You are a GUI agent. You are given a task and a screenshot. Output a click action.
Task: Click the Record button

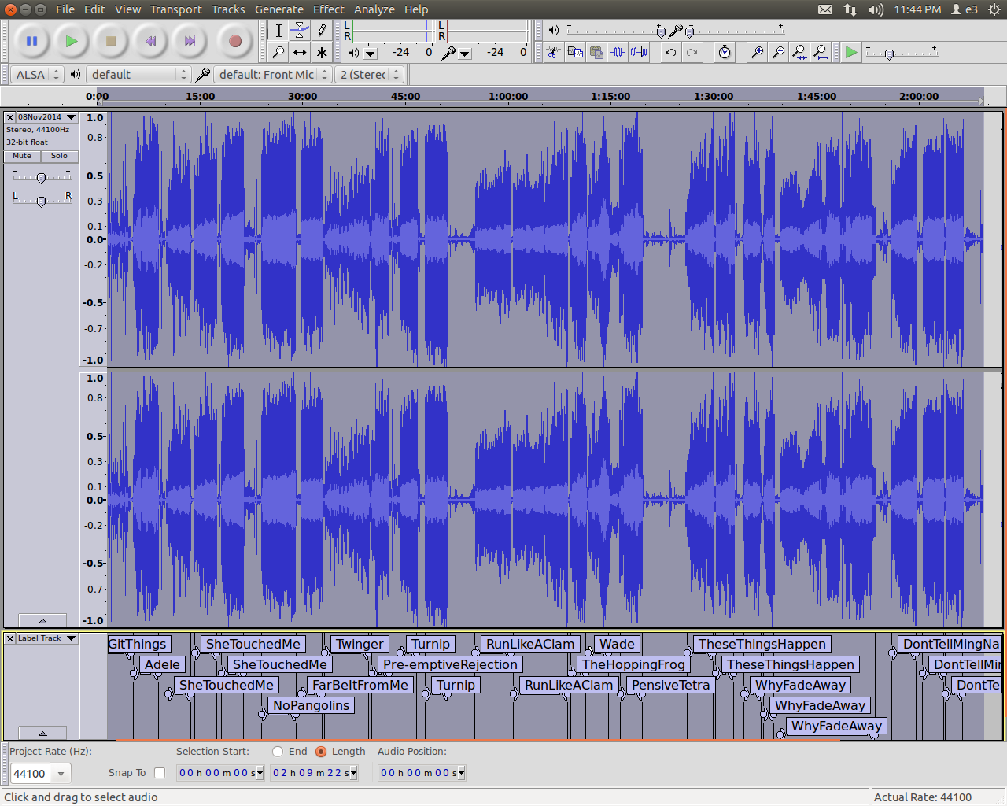(x=234, y=41)
